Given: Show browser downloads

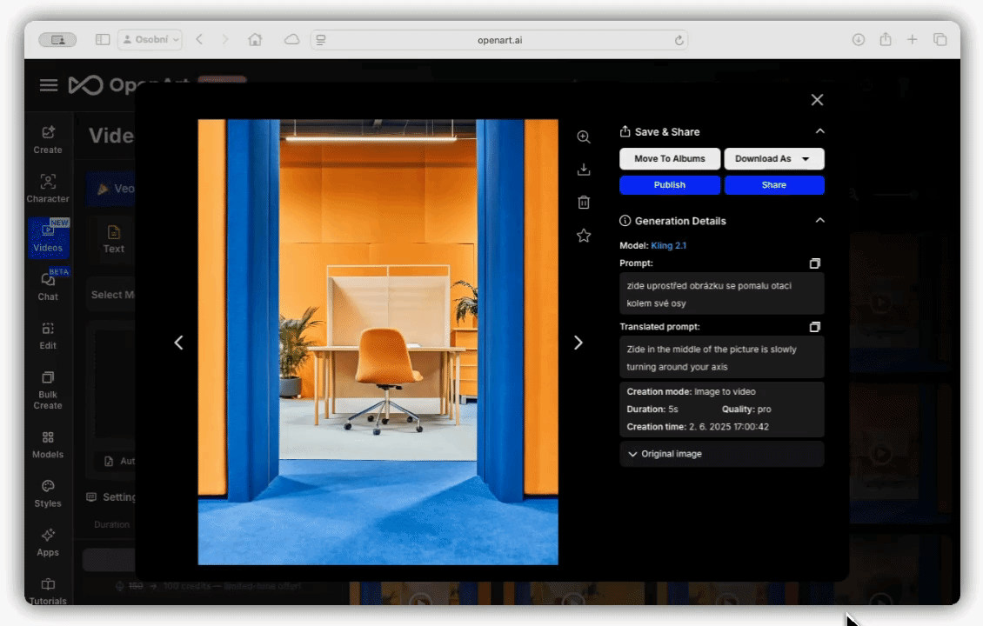Looking at the screenshot, I should 859,39.
